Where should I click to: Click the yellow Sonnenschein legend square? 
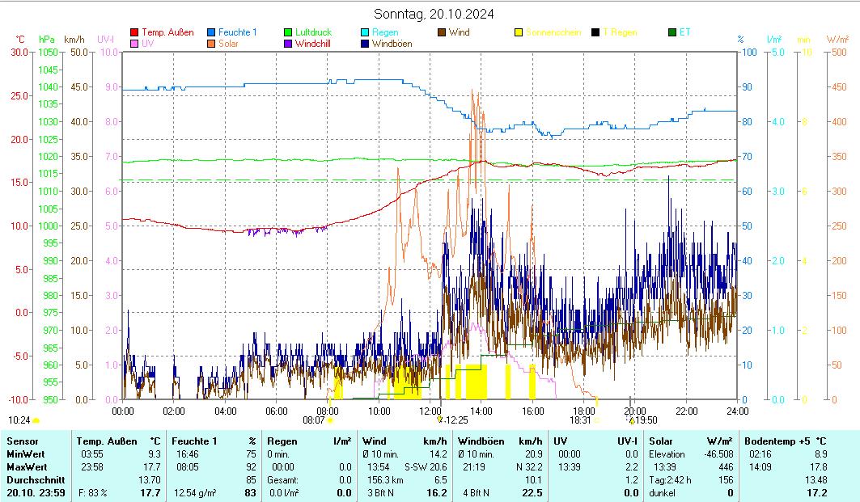point(519,32)
